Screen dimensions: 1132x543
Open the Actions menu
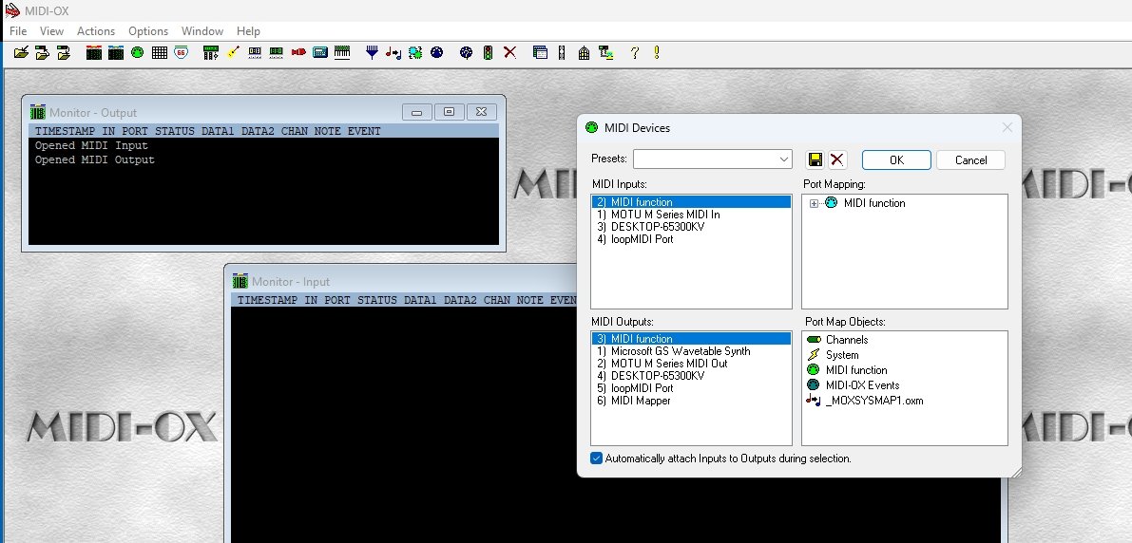click(96, 31)
